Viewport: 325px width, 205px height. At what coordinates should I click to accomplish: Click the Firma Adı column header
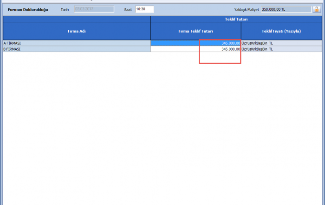[x=77, y=31]
